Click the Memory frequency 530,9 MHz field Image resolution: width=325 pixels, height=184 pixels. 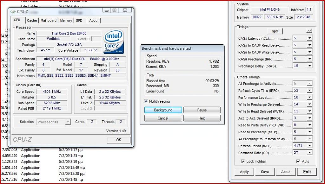coord(275,17)
